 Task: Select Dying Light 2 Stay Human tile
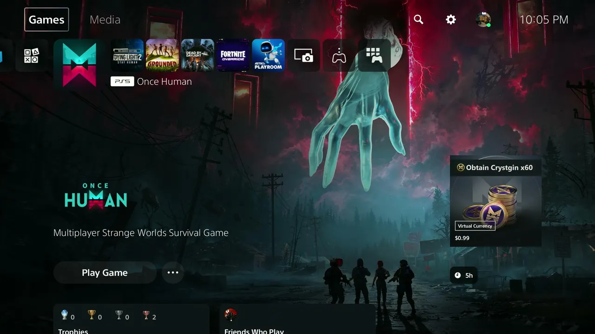coord(127,55)
